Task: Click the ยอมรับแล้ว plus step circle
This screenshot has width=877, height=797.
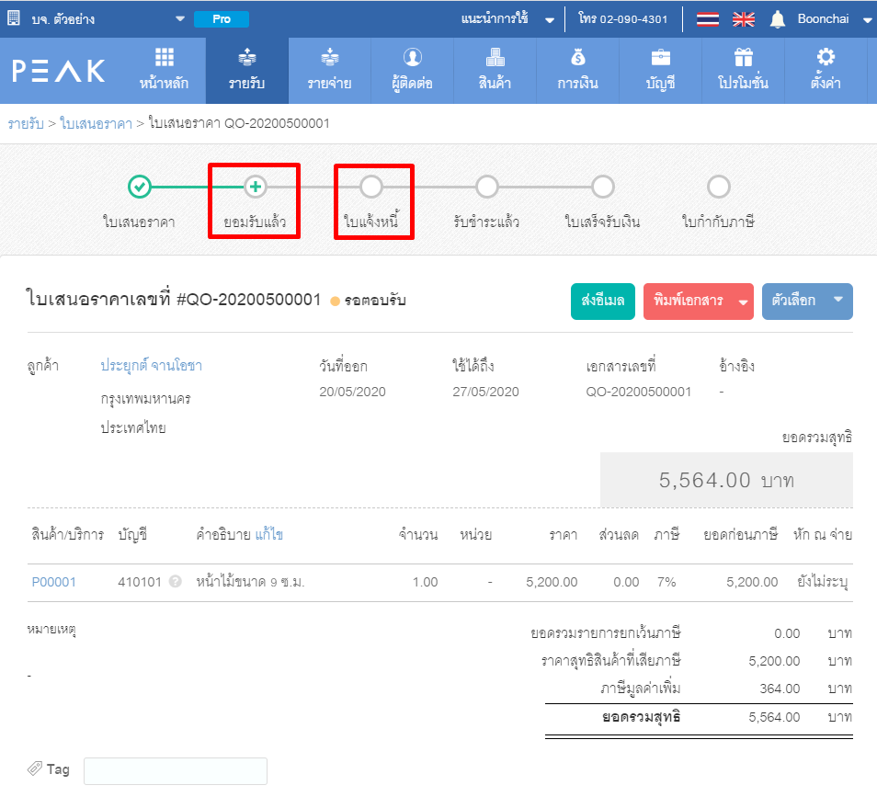Action: [x=255, y=187]
